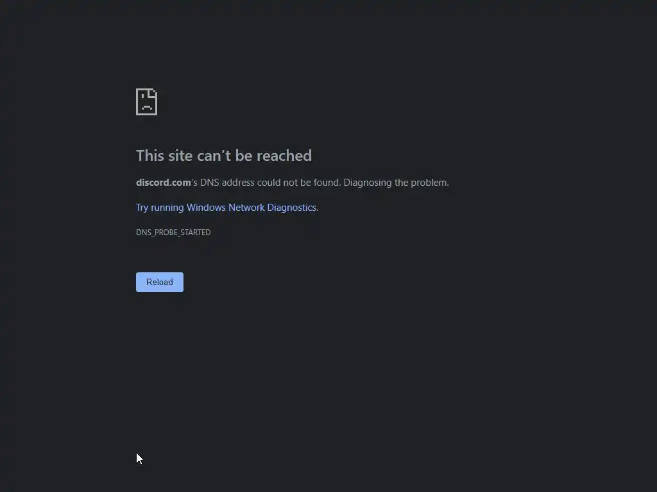Click the "This site can't be reached" heading
This screenshot has width=657, height=492.
point(224,156)
